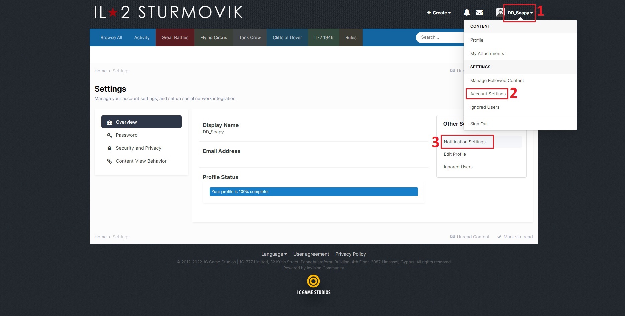This screenshot has width=625, height=316.
Task: Select the Tank Crew tab
Action: pos(250,37)
